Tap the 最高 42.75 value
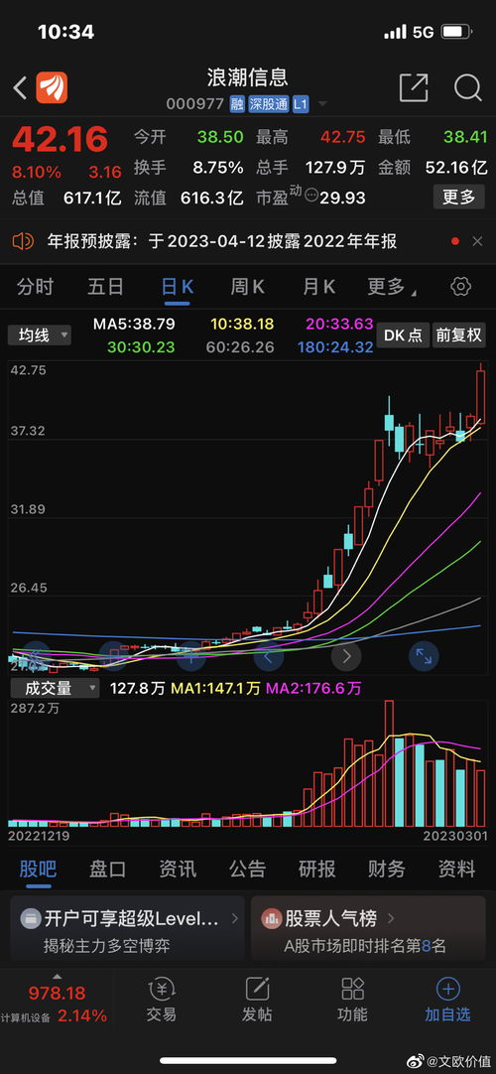This screenshot has width=496, height=1074. (x=343, y=136)
